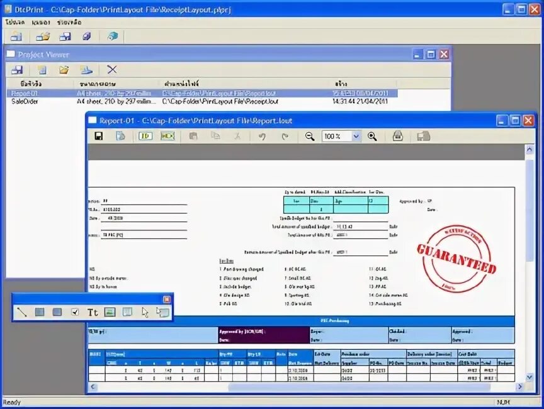Close the floating drawing toolbox
The image size is (544, 409).
pyautogui.click(x=166, y=299)
